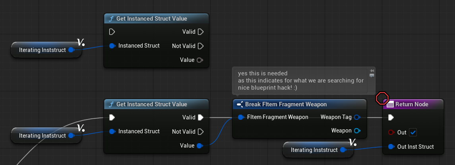Click the Weapon output pin on Break node

coord(357,130)
